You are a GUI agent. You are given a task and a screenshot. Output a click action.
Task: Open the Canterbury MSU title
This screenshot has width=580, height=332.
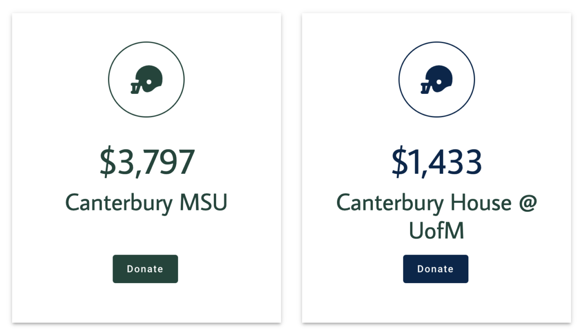click(146, 203)
